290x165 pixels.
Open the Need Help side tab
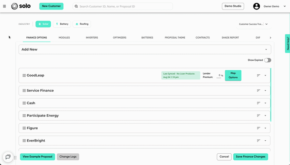pyautogui.click(x=287, y=43)
